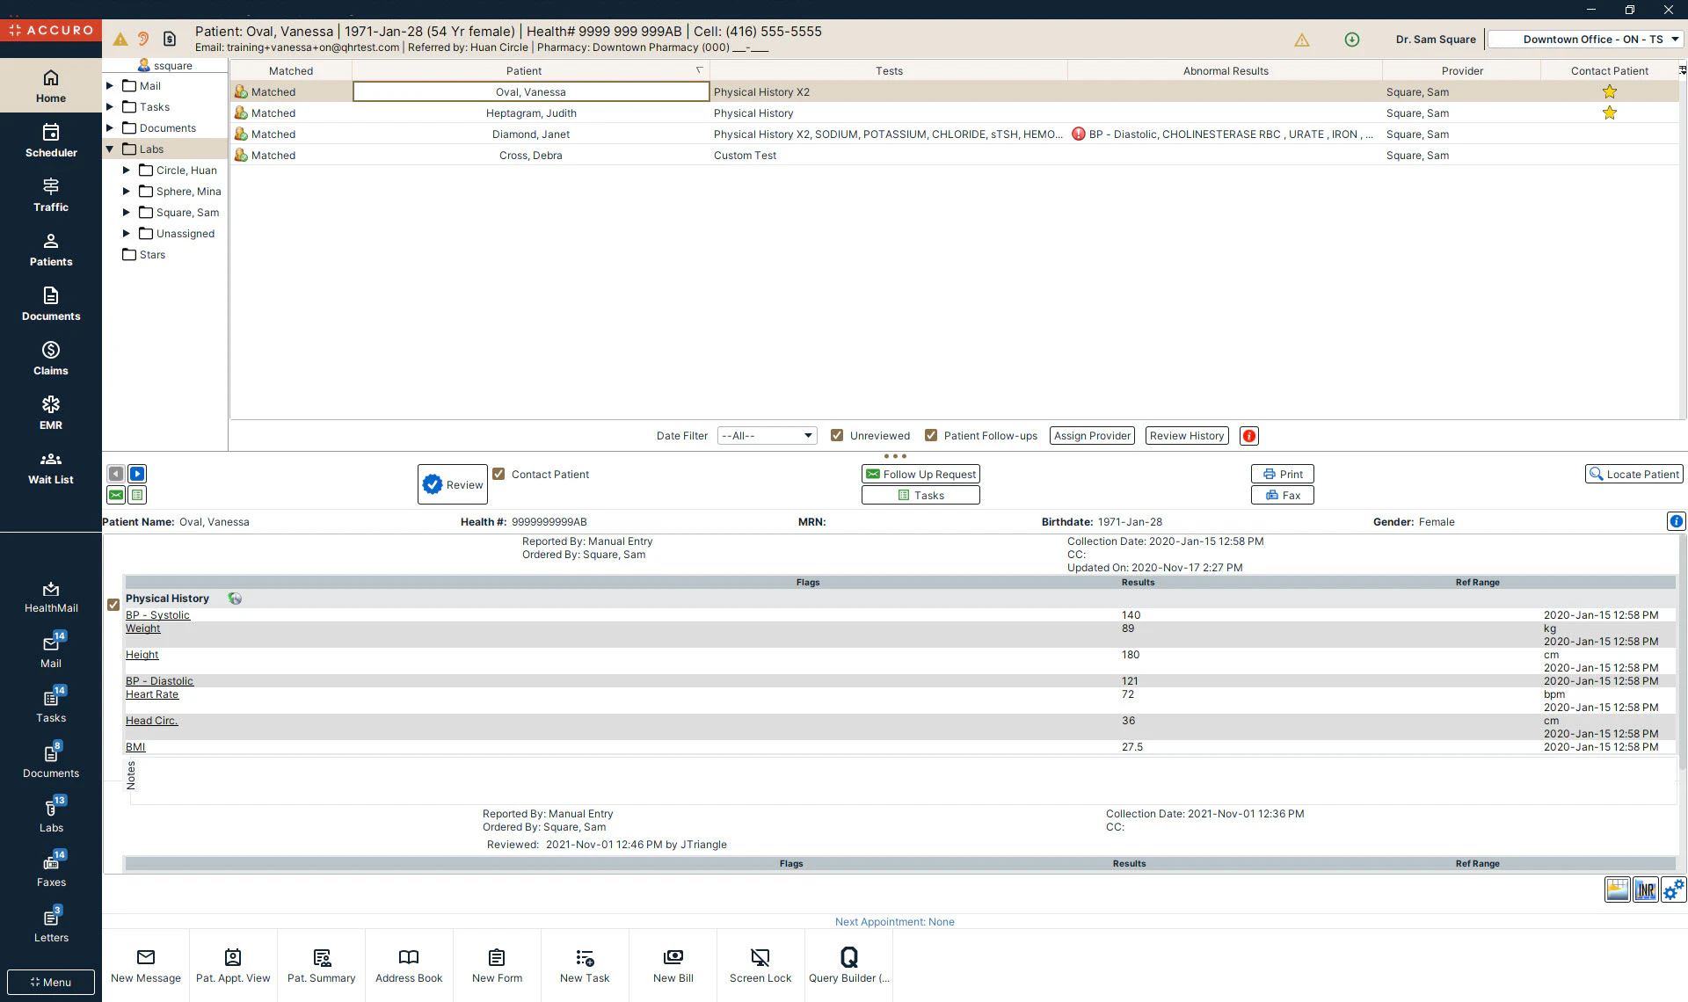
Task: Open the Address Book
Action: (x=409, y=964)
